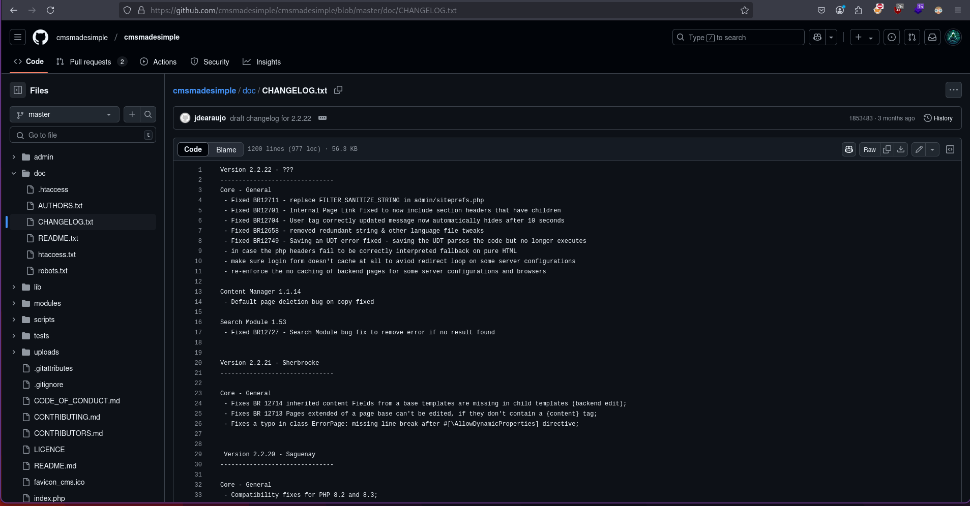
Task: Open the user avatar menu
Action: [953, 37]
